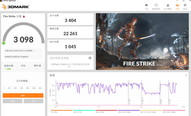The image size is (191, 116).
Task: Click info icon in estimated game performance card
Action: [90, 58]
